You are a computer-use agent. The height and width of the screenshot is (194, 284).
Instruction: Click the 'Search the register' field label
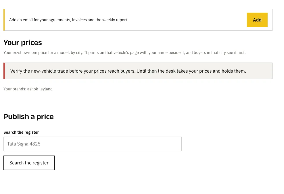point(21,132)
